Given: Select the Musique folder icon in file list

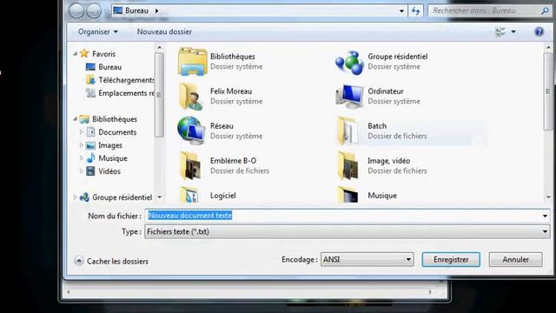Looking at the screenshot, I should coord(348,195).
